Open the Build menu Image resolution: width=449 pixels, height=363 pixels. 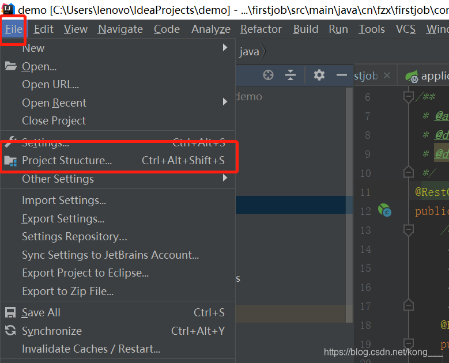coord(305,29)
